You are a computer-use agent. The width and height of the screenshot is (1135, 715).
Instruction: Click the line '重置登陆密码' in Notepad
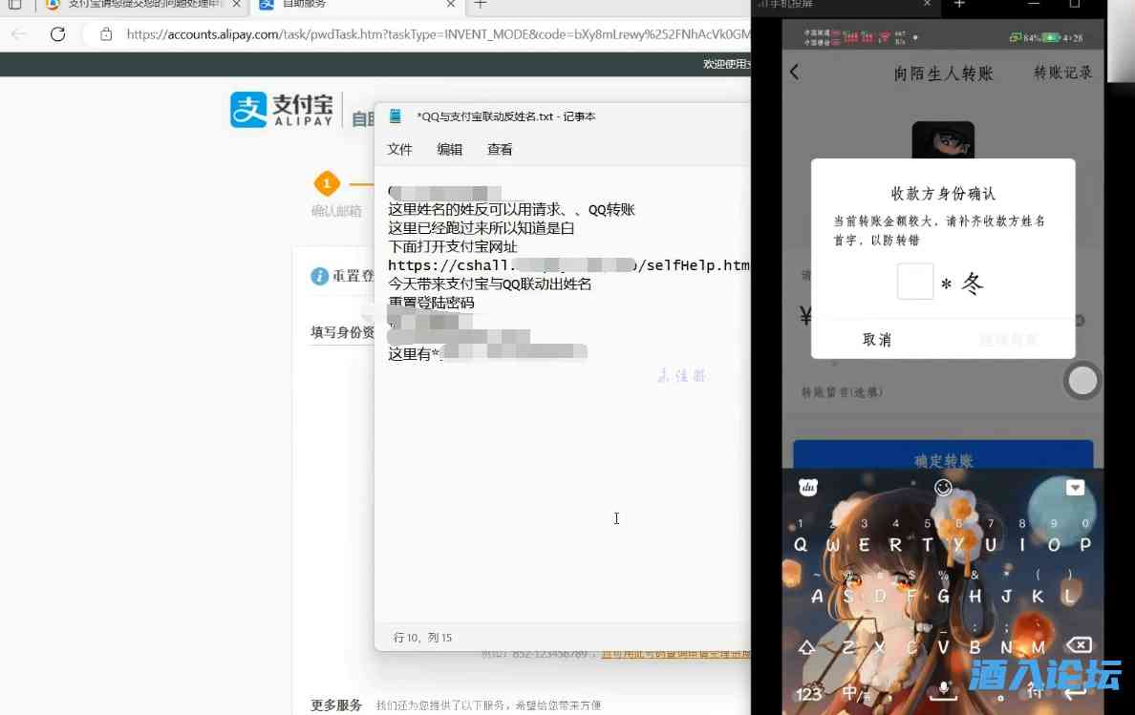pyautogui.click(x=432, y=303)
